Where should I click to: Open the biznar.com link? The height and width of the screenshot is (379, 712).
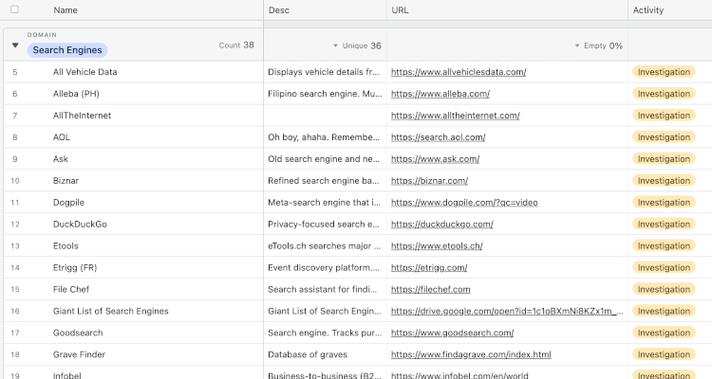429,180
